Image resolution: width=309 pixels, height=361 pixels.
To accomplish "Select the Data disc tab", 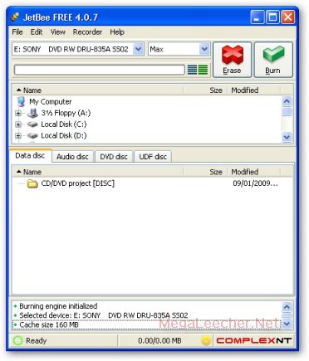I will click(30, 155).
